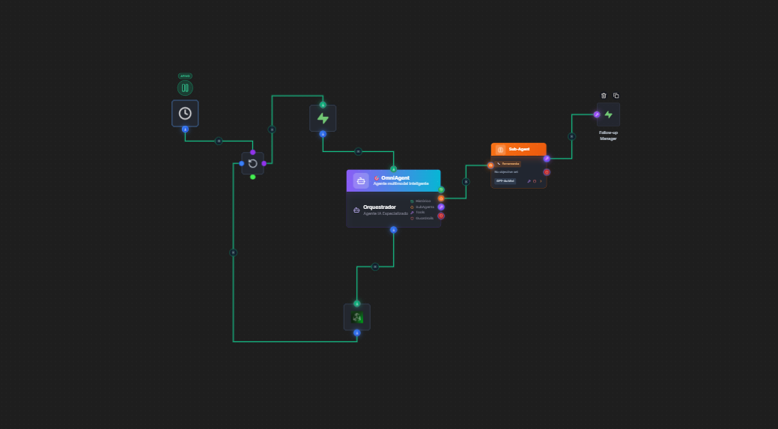Remove the edge between OmniAgent and Sub-Agent
Screen dimensions: 778x429
tap(466, 181)
